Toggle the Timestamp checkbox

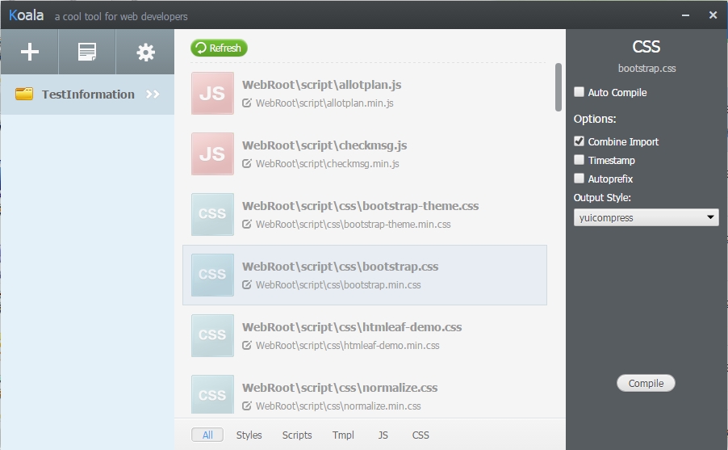click(x=579, y=160)
